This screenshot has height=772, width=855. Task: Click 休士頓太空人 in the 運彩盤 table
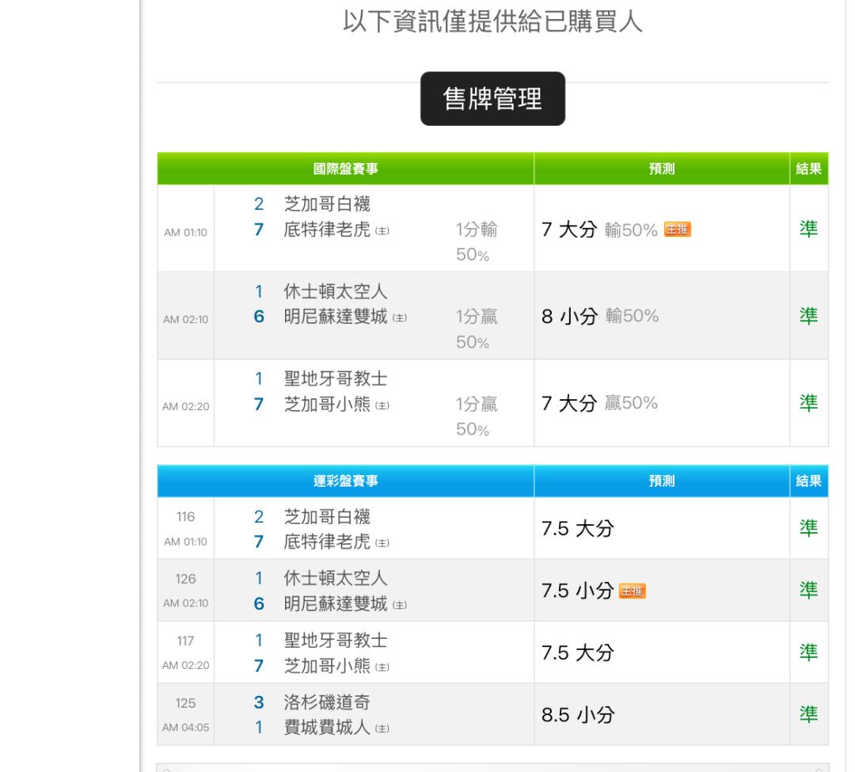pyautogui.click(x=336, y=578)
